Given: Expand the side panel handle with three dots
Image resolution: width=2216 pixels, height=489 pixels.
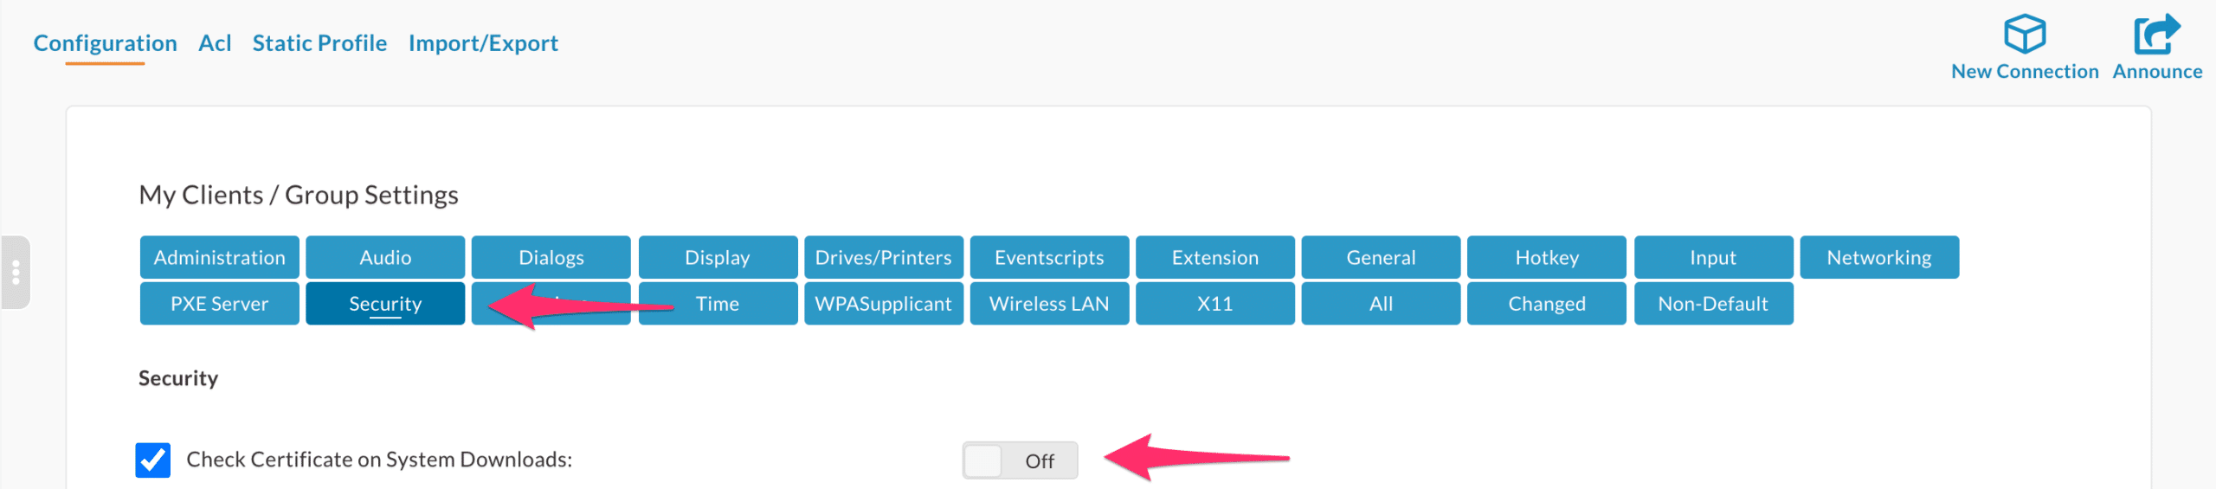Looking at the screenshot, I should (x=16, y=273).
